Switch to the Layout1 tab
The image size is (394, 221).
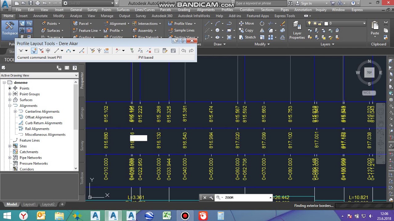30,204
